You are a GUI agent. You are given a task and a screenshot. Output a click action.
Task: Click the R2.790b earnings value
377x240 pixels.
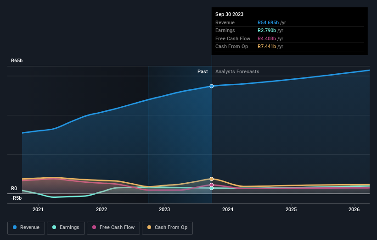pyautogui.click(x=267, y=30)
